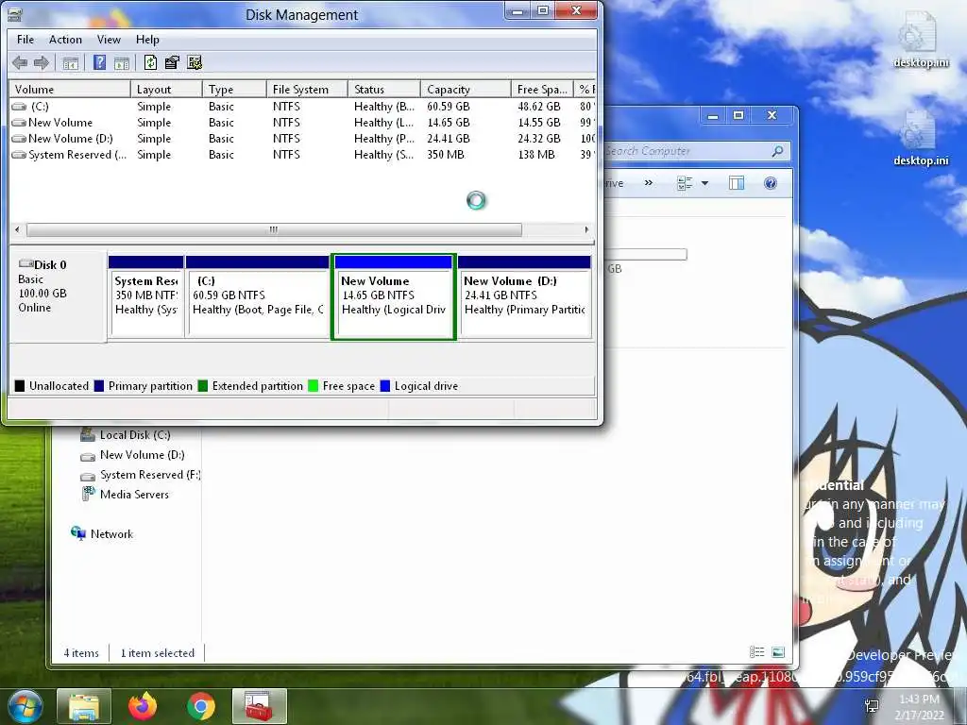
Task: Select New Volume (D:) in Explorer navigation pane
Action: point(132,455)
